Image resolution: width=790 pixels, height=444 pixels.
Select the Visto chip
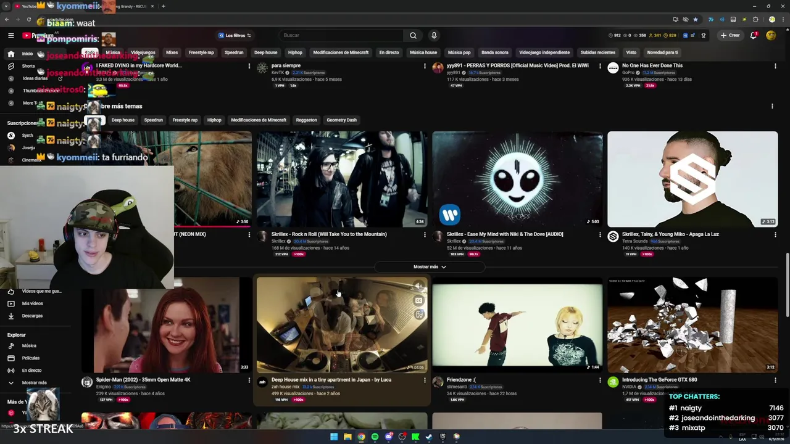click(x=631, y=52)
